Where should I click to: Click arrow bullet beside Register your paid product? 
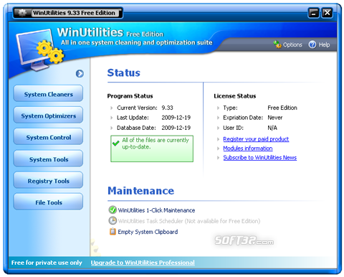(218, 139)
